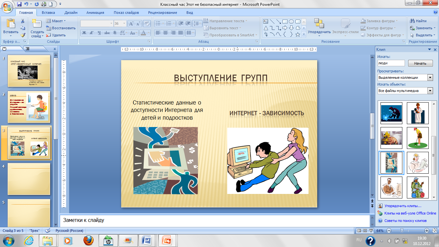This screenshot has width=439, height=247.
Task: Open font color dropdown arrow
Action: [x=149, y=33]
